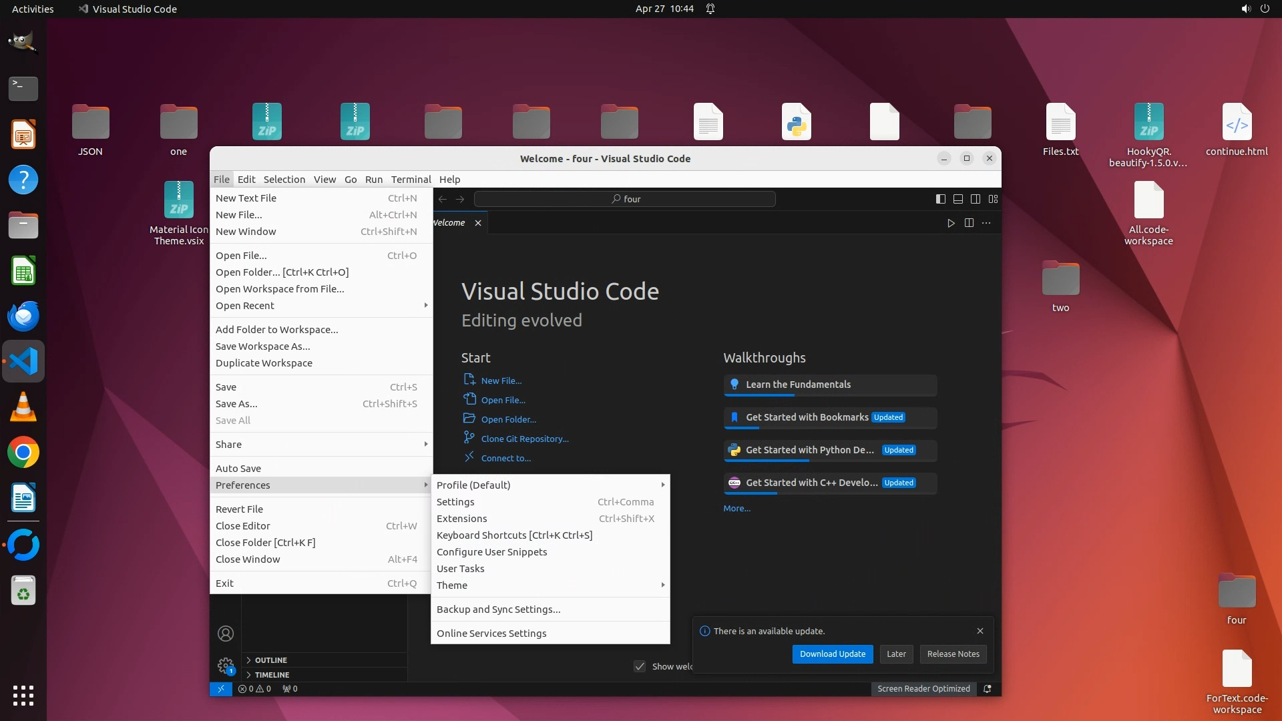The height and width of the screenshot is (721, 1282).
Task: Click the Run play icon in editor toolbar
Action: [951, 223]
